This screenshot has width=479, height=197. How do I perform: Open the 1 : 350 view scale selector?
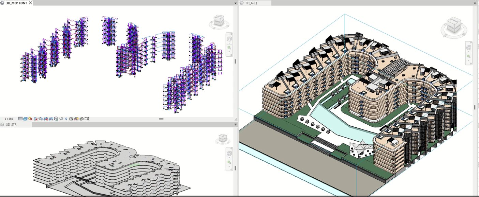(9, 119)
